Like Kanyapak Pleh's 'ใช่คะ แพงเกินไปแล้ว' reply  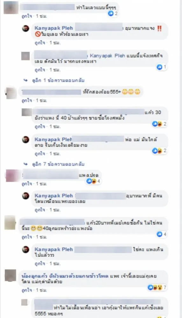(x=39, y=264)
